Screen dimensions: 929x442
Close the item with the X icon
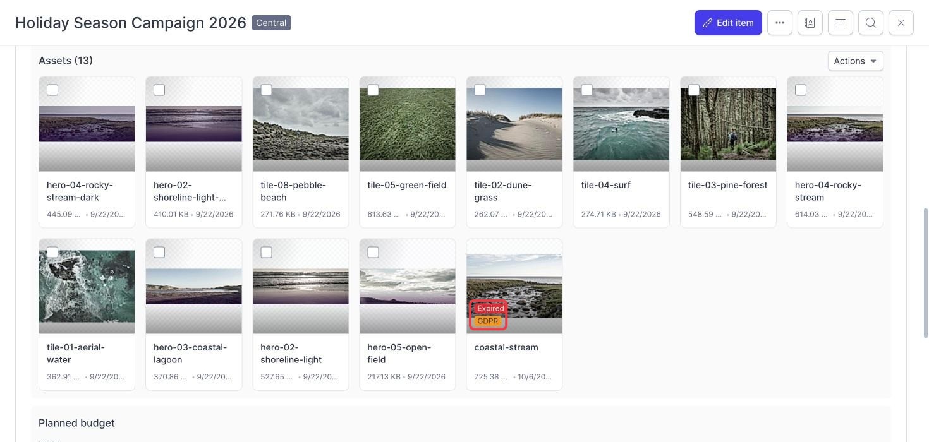(x=901, y=23)
